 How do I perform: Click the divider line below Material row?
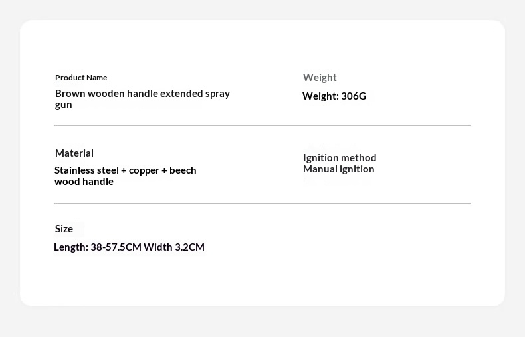click(x=262, y=203)
